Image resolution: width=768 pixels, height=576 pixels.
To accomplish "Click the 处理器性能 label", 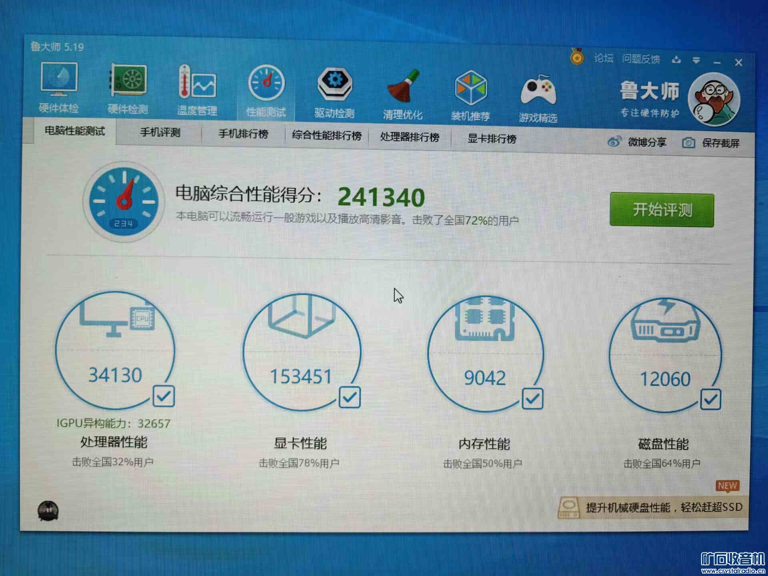I will 114,442.
